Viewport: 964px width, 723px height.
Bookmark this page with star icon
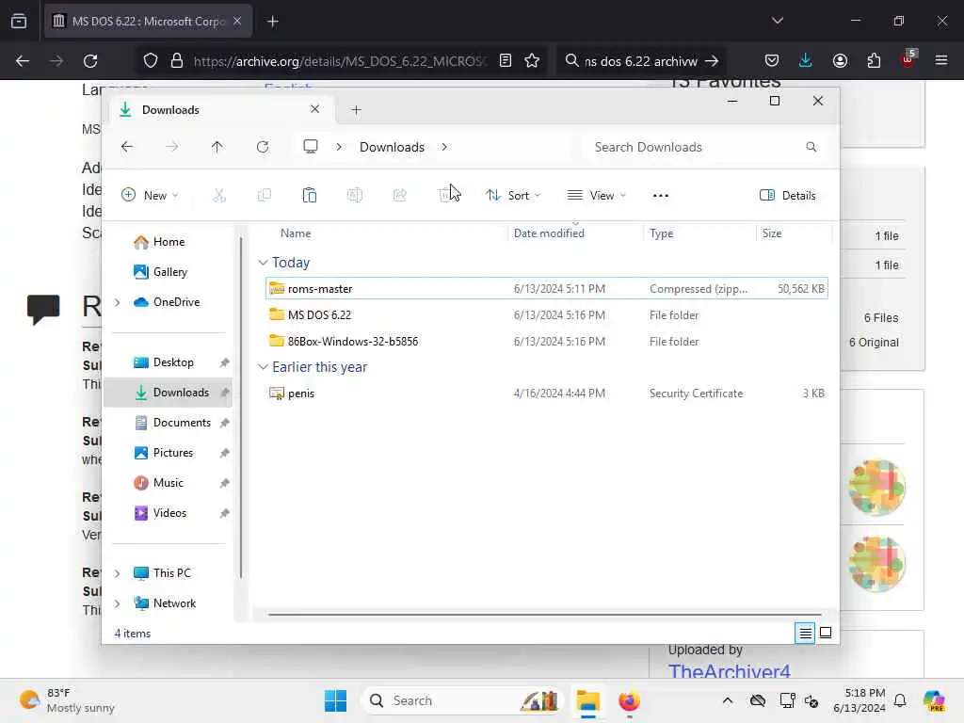532,61
